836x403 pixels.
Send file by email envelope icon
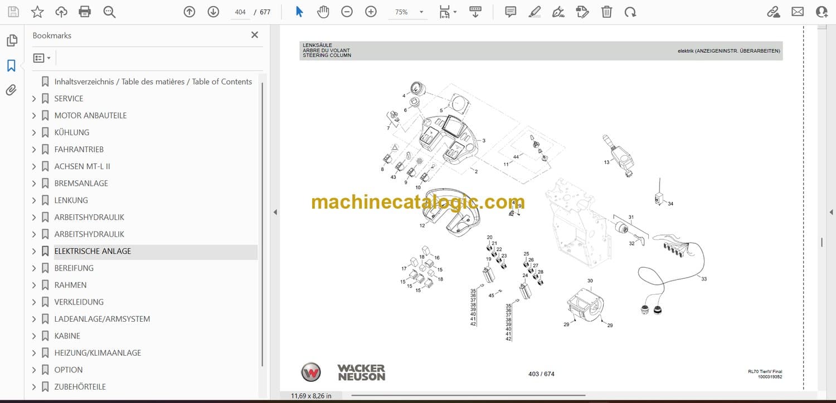pos(798,12)
